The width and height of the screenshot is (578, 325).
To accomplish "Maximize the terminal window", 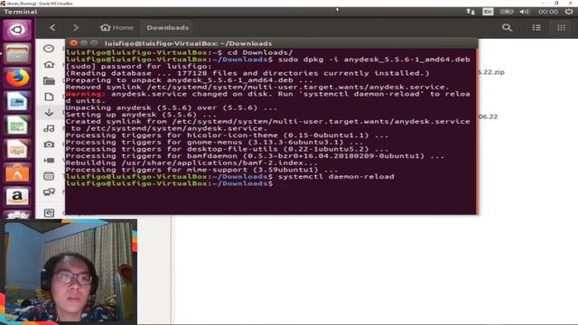I will [x=94, y=43].
